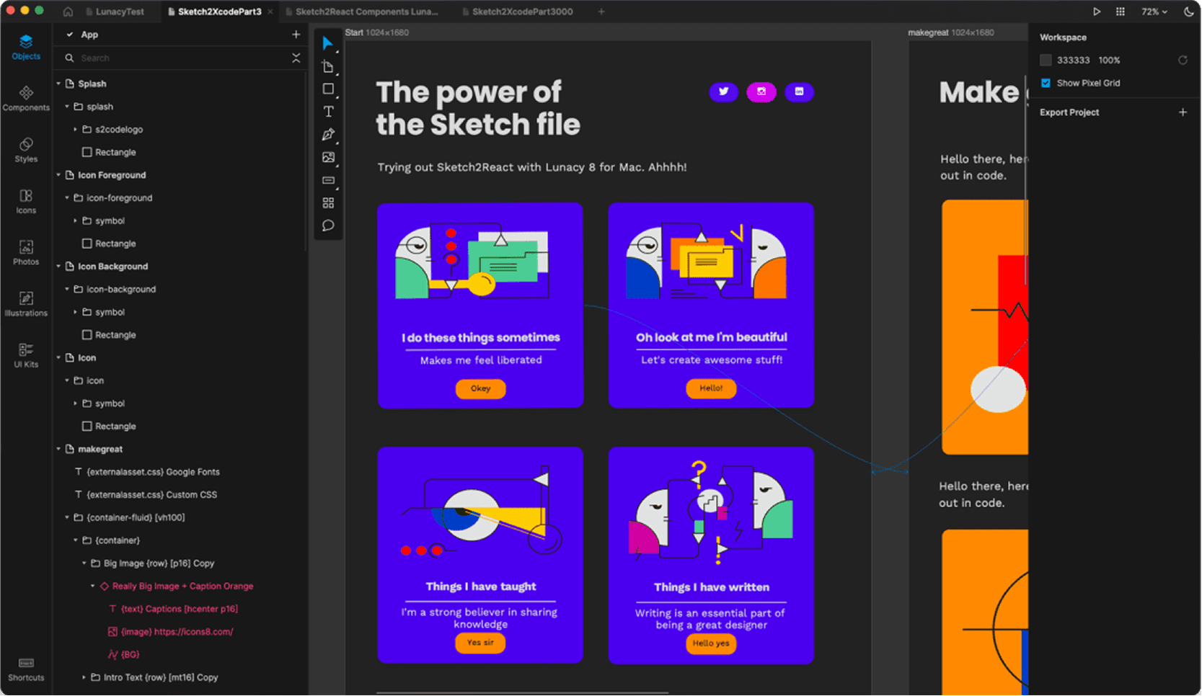Select the Rectangle shape tool
Image resolution: width=1202 pixels, height=696 pixels.
(x=328, y=89)
